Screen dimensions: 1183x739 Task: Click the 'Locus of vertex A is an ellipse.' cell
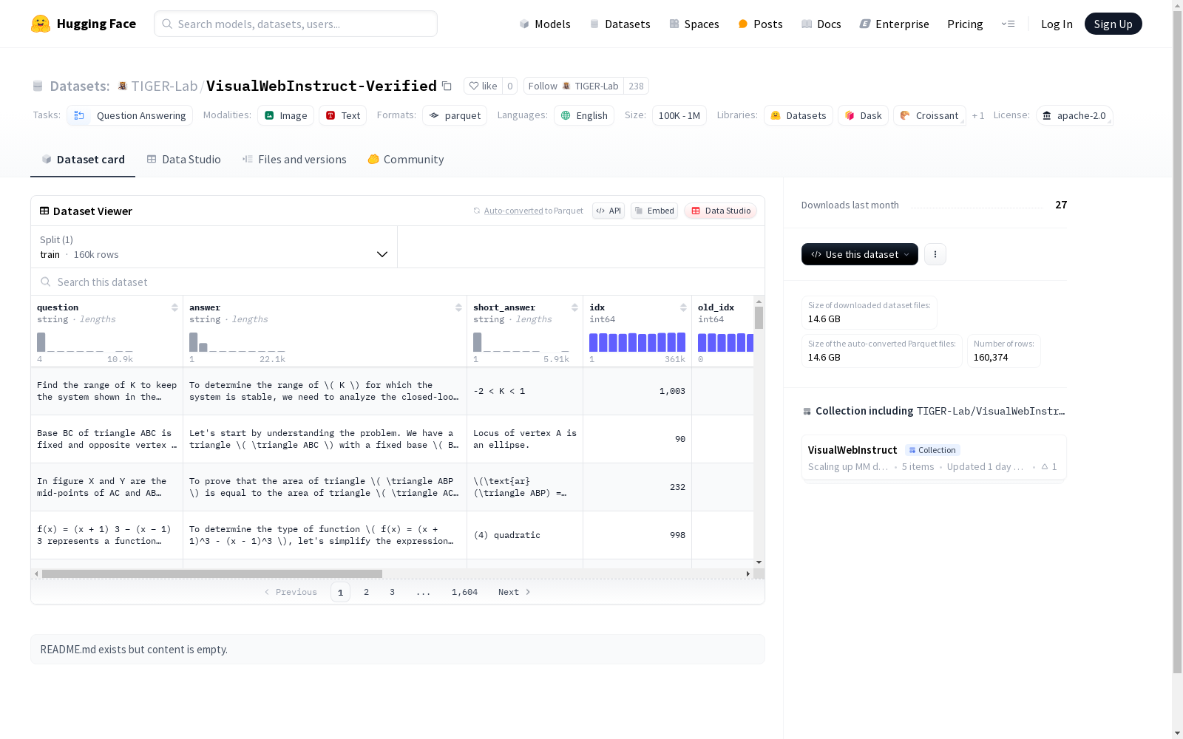(525, 439)
